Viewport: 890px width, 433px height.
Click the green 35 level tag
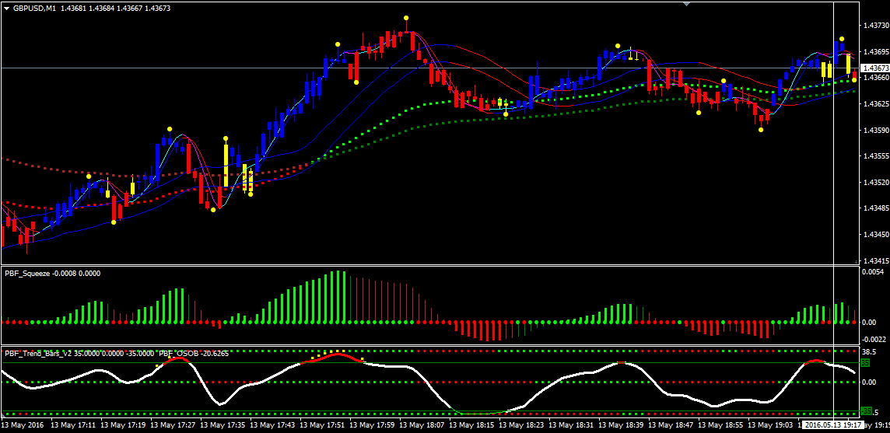tap(866, 362)
